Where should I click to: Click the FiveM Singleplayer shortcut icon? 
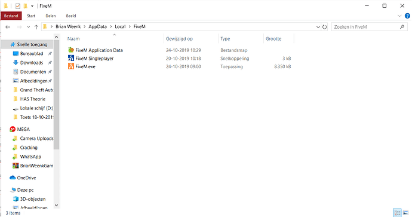point(71,58)
